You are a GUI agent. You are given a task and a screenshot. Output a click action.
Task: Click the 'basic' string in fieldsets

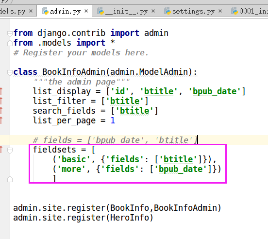coord(74,159)
